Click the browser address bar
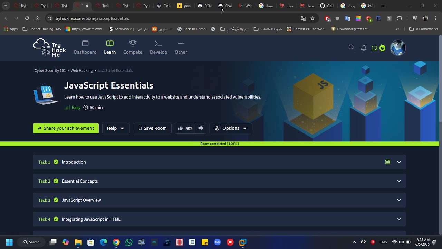 click(176, 18)
